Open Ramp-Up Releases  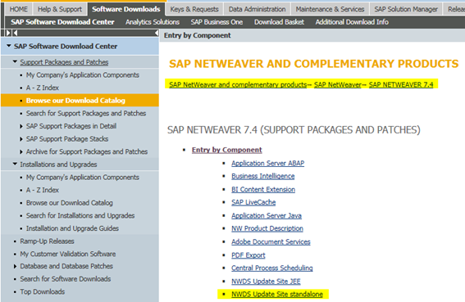pos(47,241)
